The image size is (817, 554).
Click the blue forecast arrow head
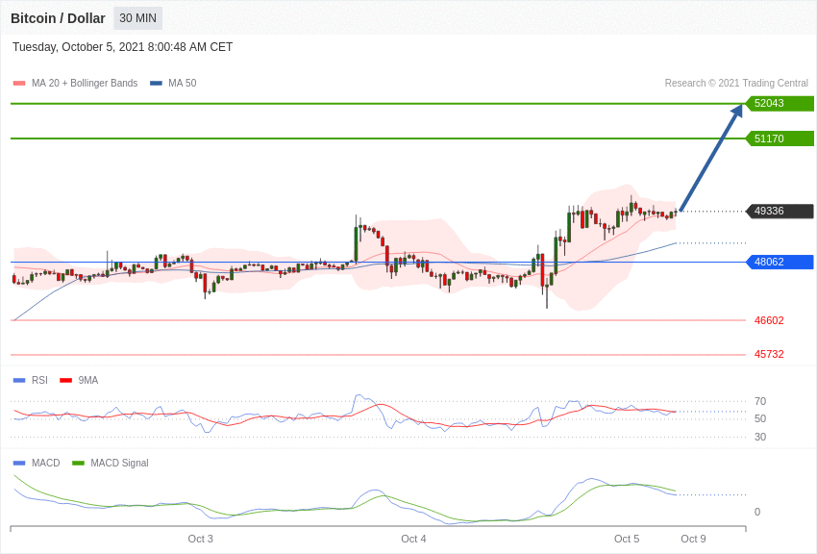tap(737, 111)
